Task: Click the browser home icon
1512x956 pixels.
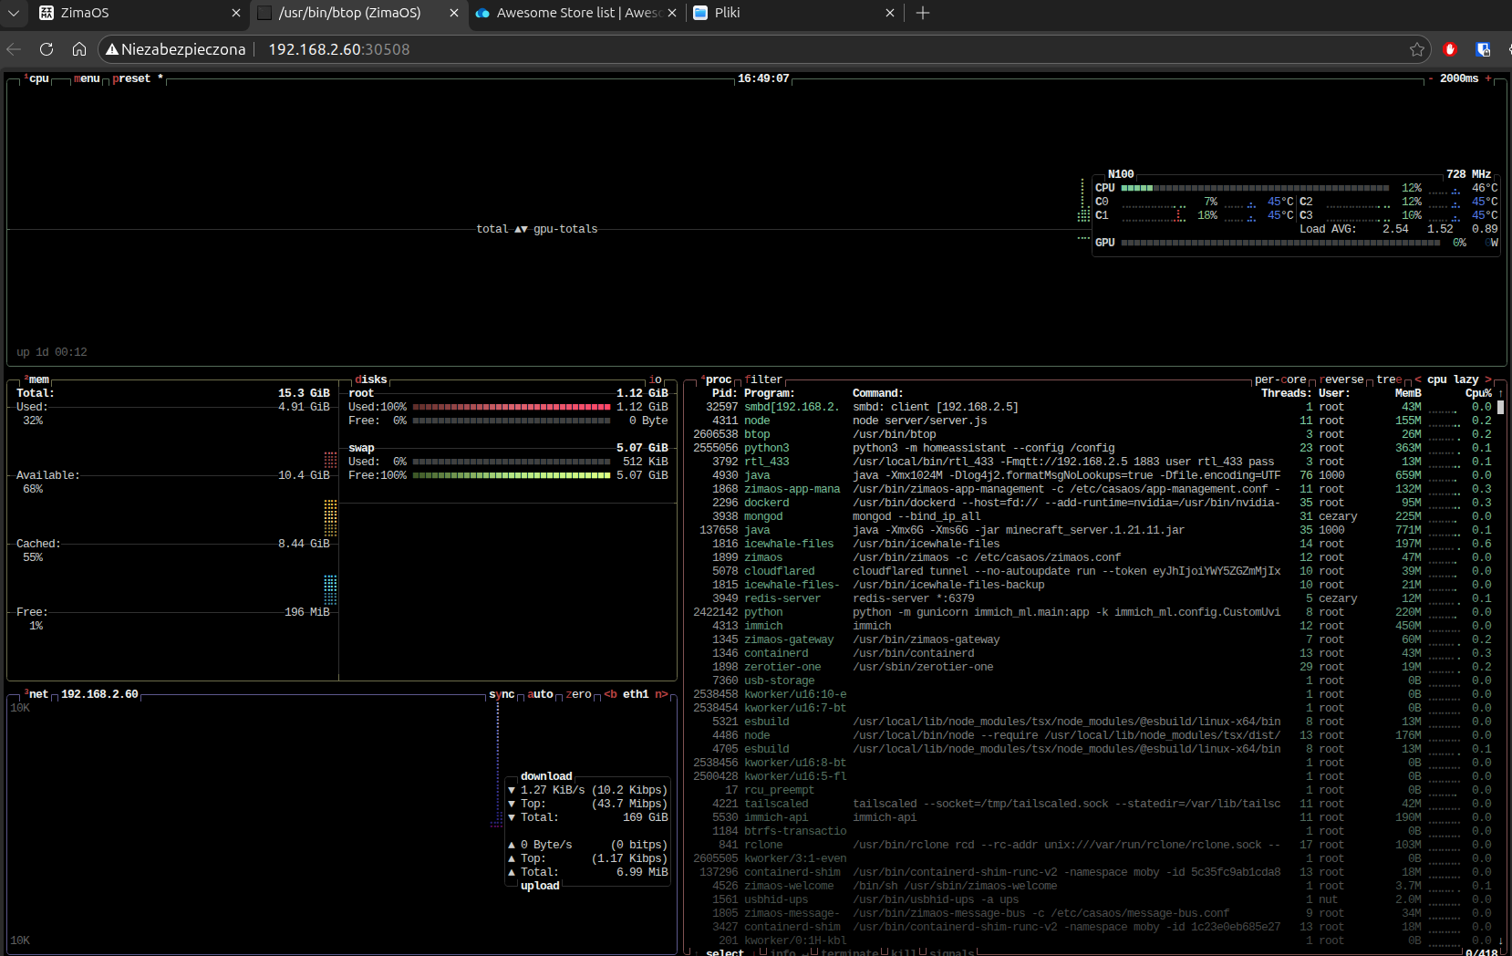Action: click(x=79, y=49)
